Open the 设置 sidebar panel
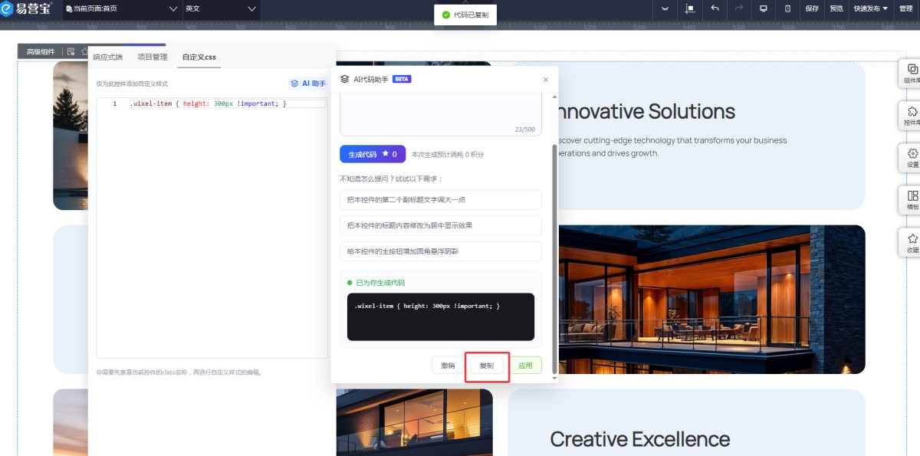 click(x=912, y=158)
